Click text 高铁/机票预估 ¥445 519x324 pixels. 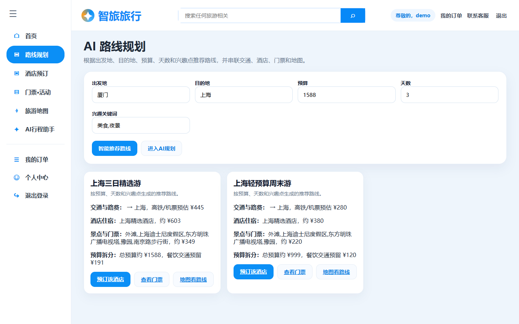coord(178,207)
